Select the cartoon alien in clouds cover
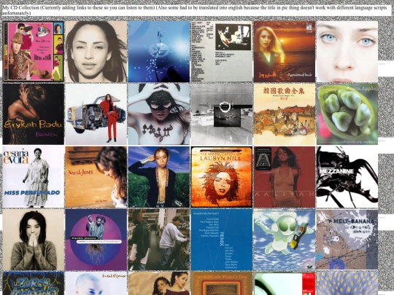This screenshot has height=295, width=394. point(285,240)
